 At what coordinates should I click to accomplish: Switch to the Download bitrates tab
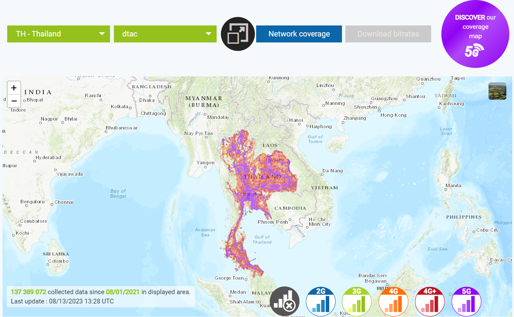pos(388,34)
